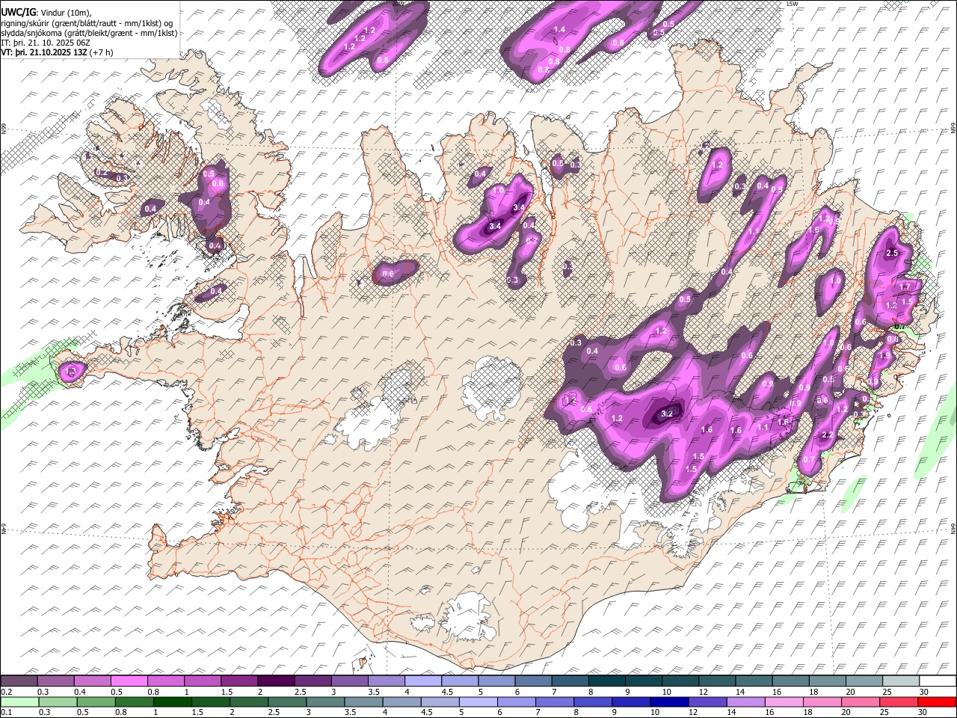Click the '3.2' snowfall maximum on the map
This screenshot has width=957, height=718.
click(x=668, y=413)
